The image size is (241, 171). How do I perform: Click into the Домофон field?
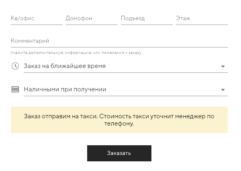point(92,19)
